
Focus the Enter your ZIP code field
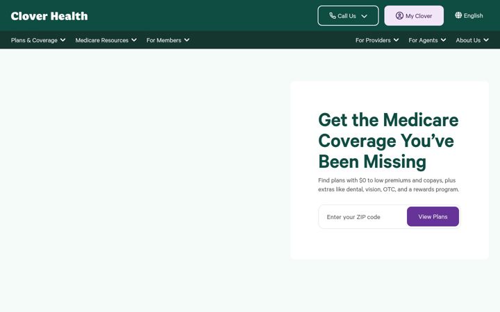click(x=362, y=217)
